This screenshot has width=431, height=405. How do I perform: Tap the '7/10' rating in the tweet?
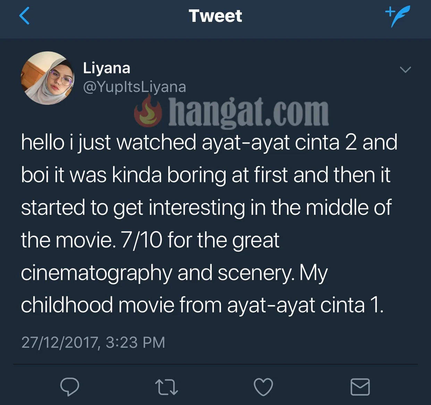[142, 240]
